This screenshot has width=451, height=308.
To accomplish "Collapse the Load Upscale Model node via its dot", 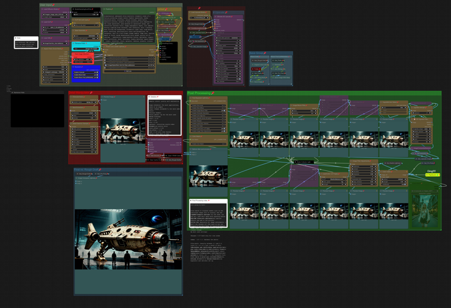I will click(190, 12).
